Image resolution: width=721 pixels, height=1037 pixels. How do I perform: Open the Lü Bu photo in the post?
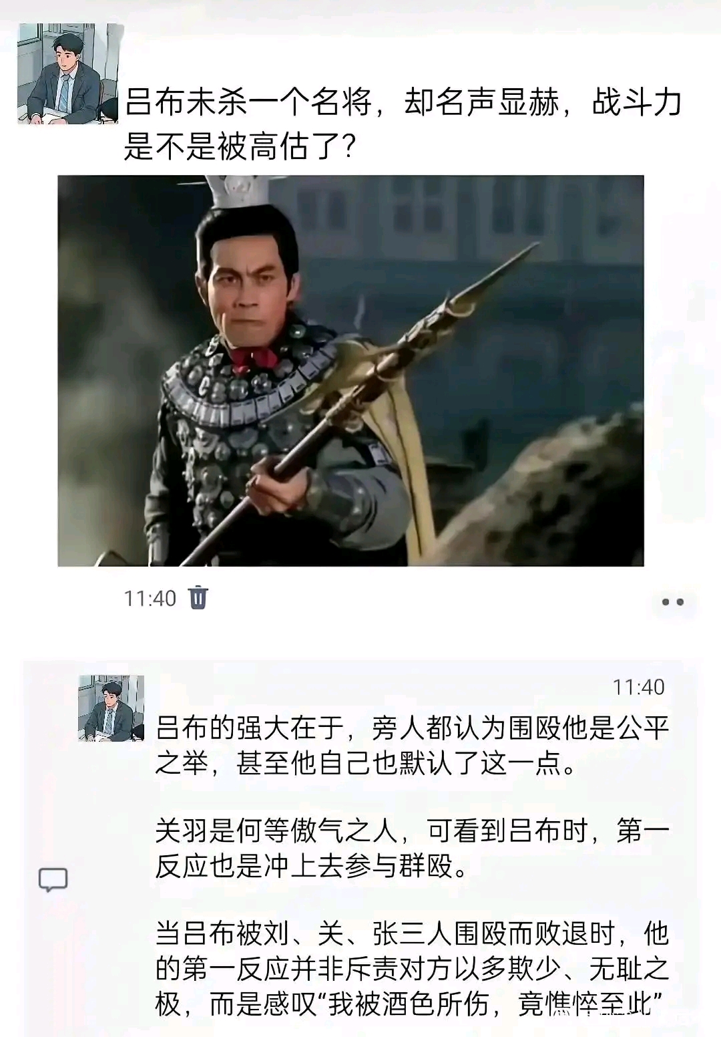[x=350, y=371]
